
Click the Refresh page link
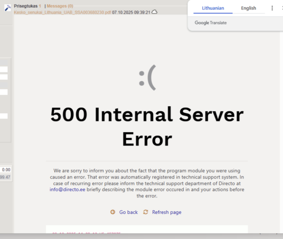167,212
